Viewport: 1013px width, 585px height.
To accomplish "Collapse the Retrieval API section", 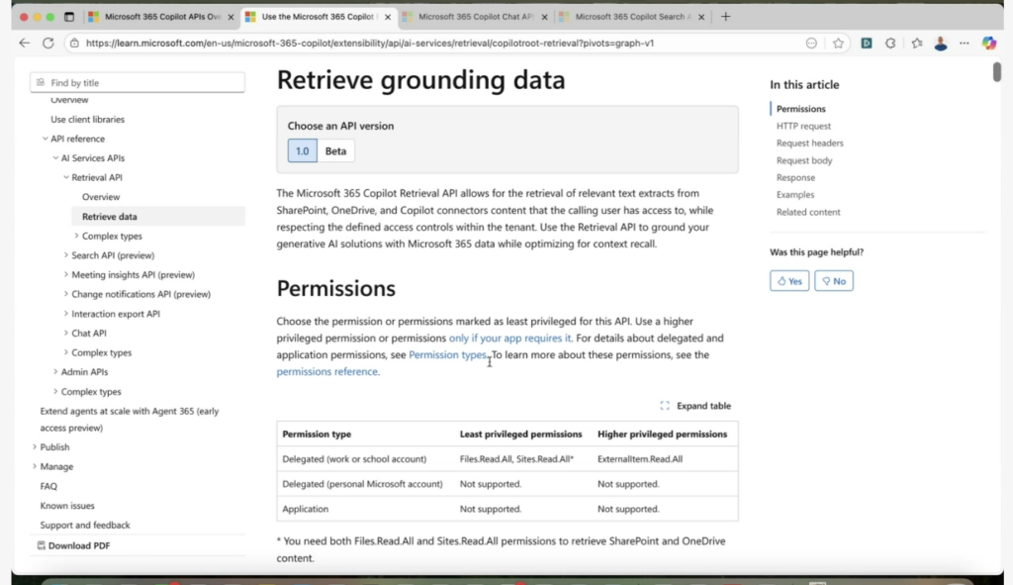I will click(65, 178).
